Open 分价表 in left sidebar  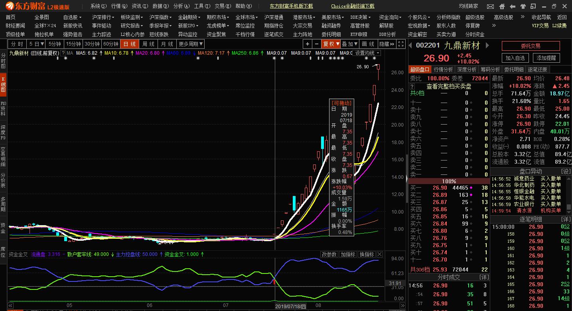pyautogui.click(x=3, y=180)
